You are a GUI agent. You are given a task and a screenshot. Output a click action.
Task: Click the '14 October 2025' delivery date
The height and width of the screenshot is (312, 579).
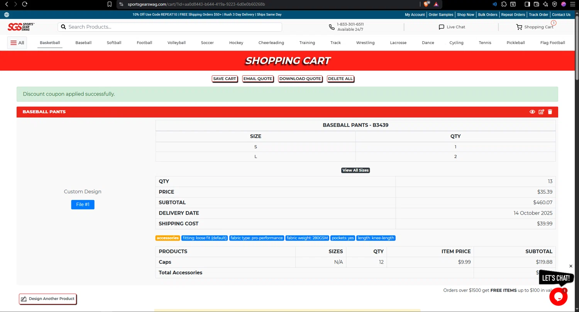(533, 213)
